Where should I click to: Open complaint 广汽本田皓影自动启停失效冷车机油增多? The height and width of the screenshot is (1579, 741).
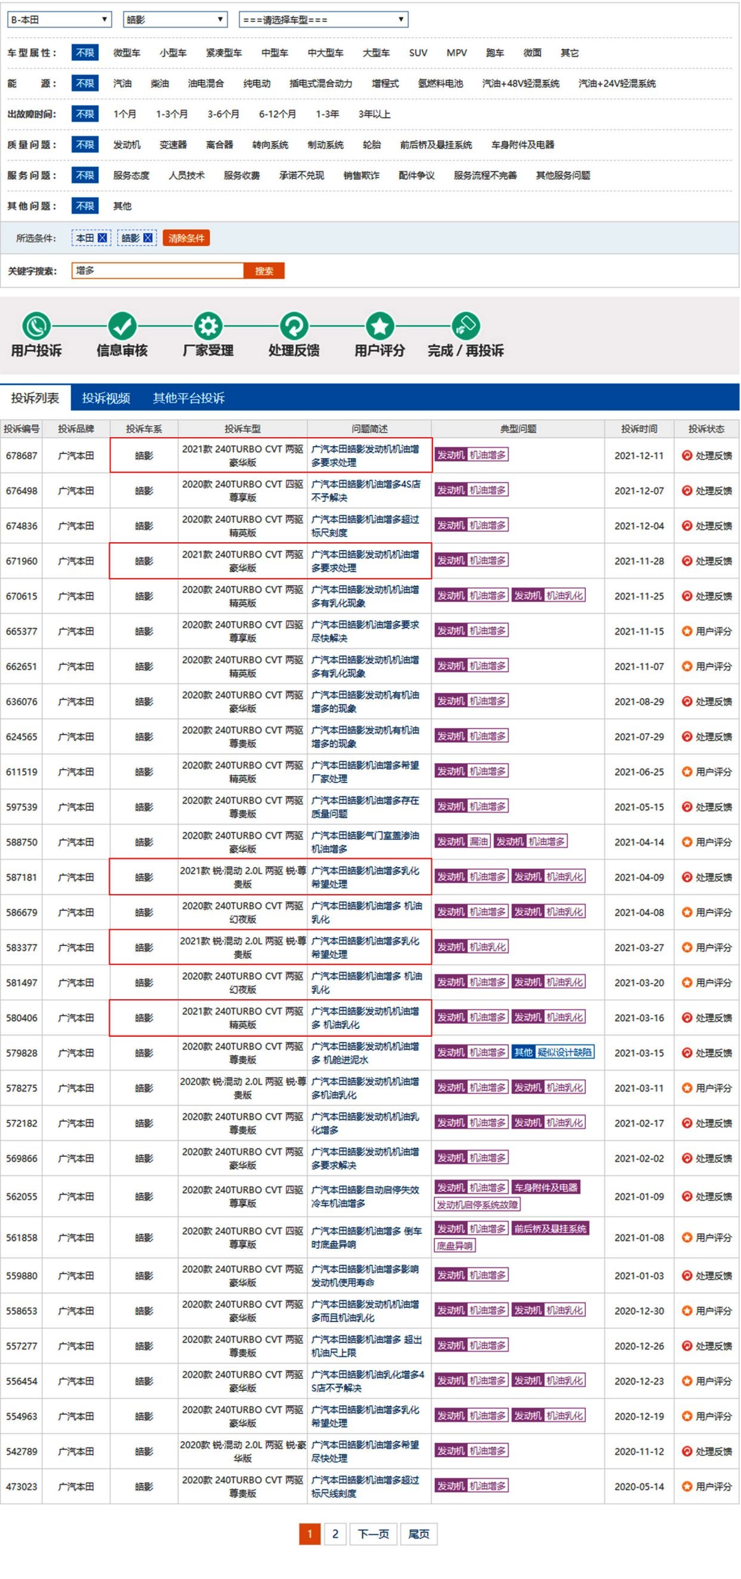click(x=366, y=1196)
